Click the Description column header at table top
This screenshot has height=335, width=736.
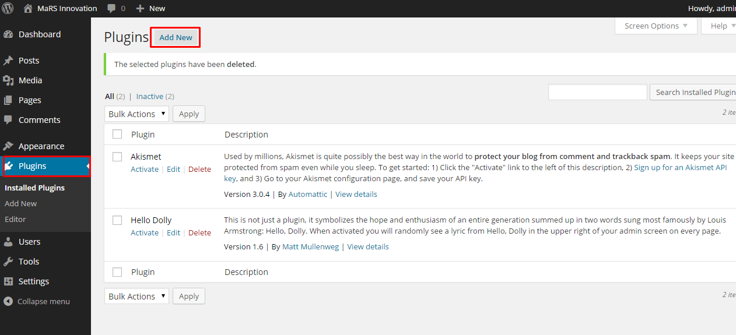pyautogui.click(x=246, y=134)
